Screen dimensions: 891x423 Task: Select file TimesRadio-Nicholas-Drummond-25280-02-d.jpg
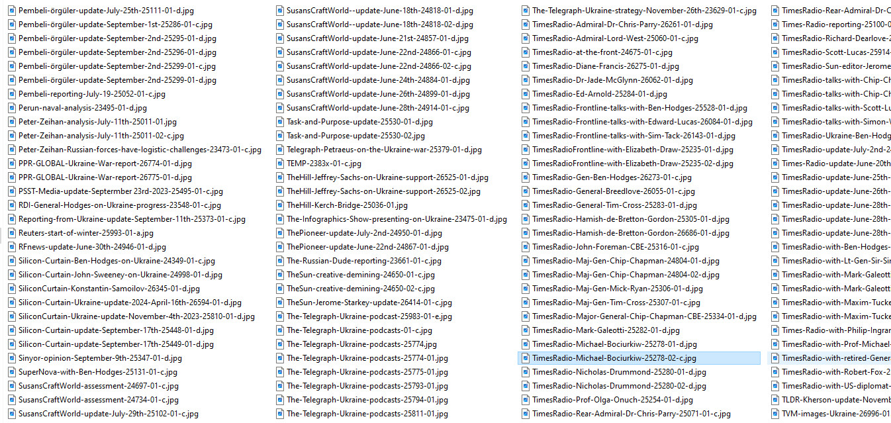pyautogui.click(x=619, y=386)
